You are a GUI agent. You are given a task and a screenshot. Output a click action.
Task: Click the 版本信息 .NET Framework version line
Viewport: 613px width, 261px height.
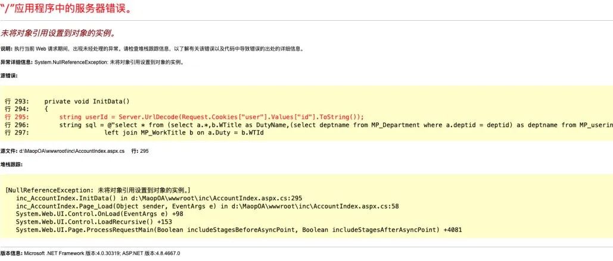pos(91,253)
